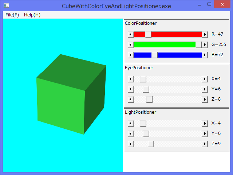Increase EyePositioner Z with its right arrow
The image size is (233, 175).
(x=205, y=100)
